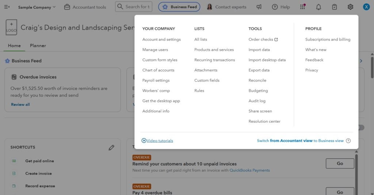Expand the Sample Company dropdown

pos(37,7)
